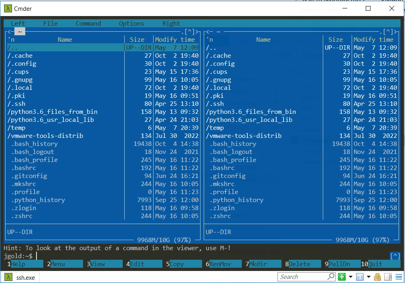
Task: Open the console list dropdown arrow
Action: click(369, 277)
